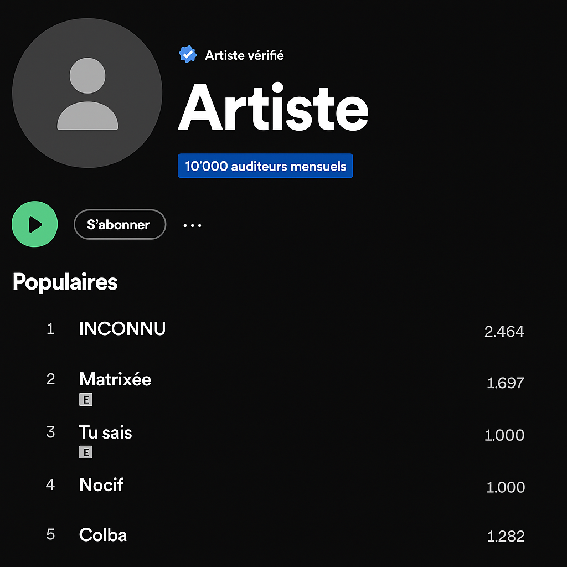This screenshot has width=567, height=567.
Task: Select the track Nocif
Action: click(x=101, y=484)
